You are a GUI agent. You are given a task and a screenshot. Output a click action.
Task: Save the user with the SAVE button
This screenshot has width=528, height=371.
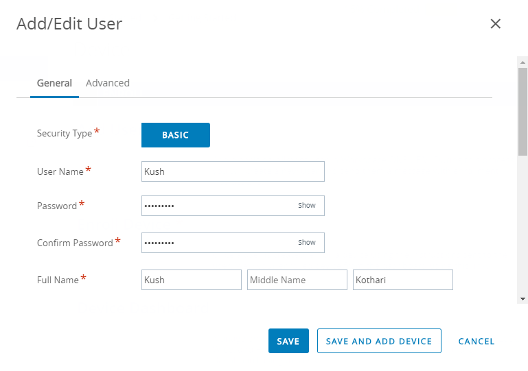(x=288, y=341)
